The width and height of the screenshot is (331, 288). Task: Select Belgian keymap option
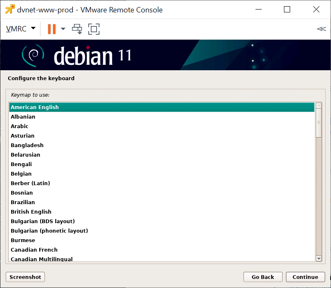pos(21,174)
